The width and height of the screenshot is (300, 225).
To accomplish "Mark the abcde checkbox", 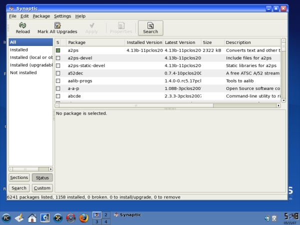I will click(58, 96).
